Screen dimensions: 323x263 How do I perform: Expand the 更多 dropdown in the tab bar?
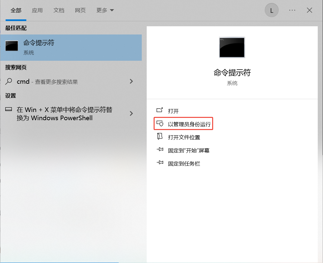[105, 10]
